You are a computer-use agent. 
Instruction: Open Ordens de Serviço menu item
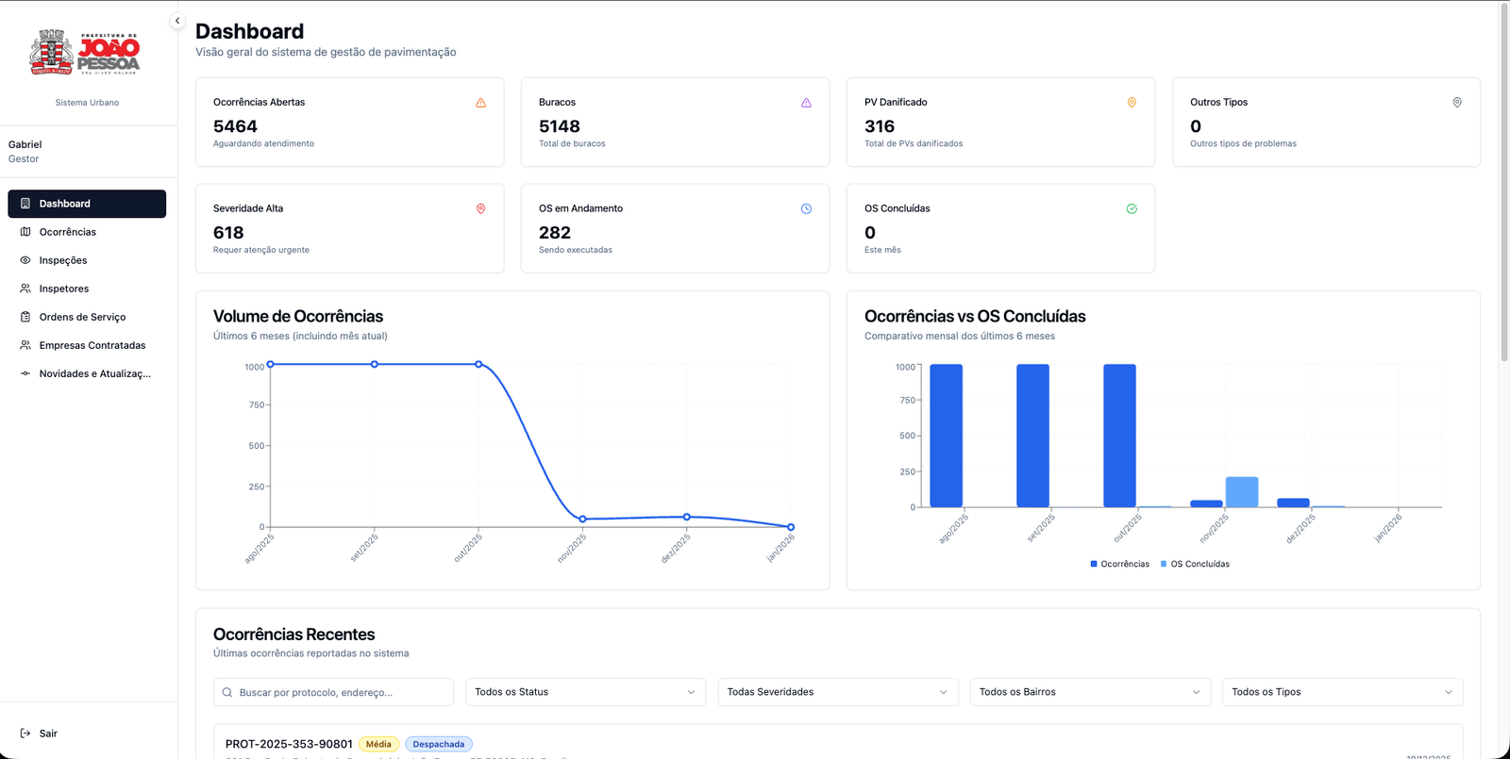click(x=82, y=317)
